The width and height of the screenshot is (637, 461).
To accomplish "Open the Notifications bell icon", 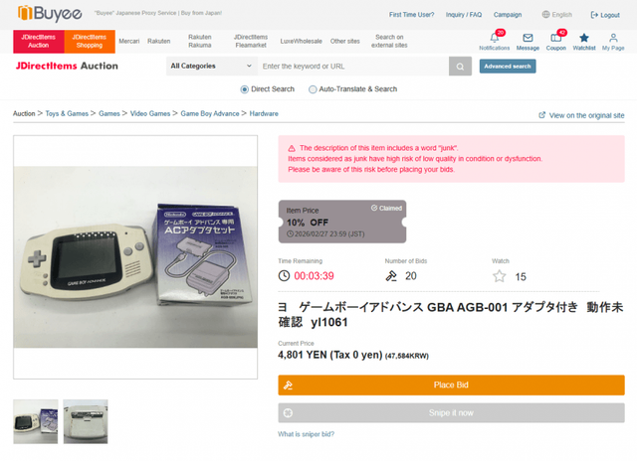I will pyautogui.click(x=494, y=38).
